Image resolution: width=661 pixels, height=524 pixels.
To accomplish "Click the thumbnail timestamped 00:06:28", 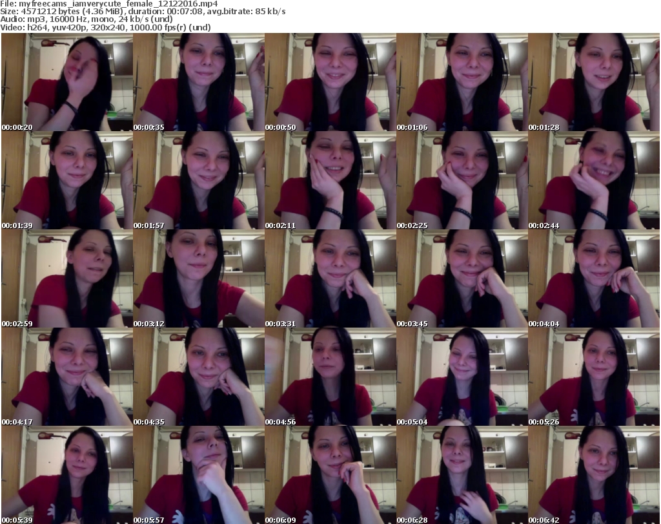I will (462, 475).
